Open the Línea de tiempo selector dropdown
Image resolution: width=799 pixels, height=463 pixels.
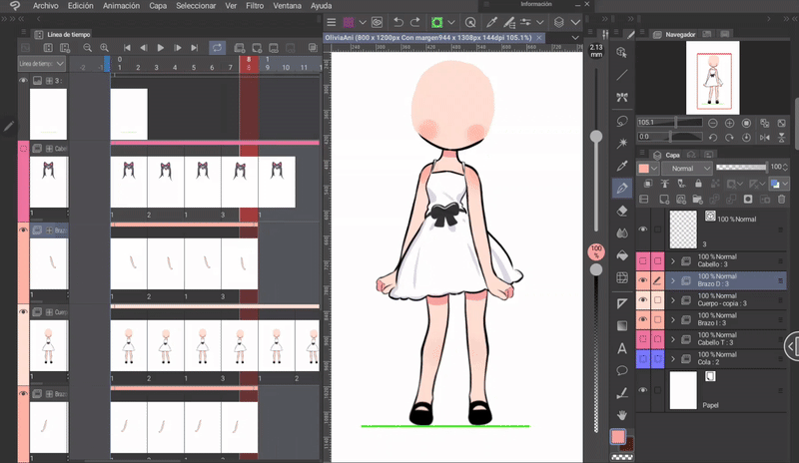[x=41, y=64]
